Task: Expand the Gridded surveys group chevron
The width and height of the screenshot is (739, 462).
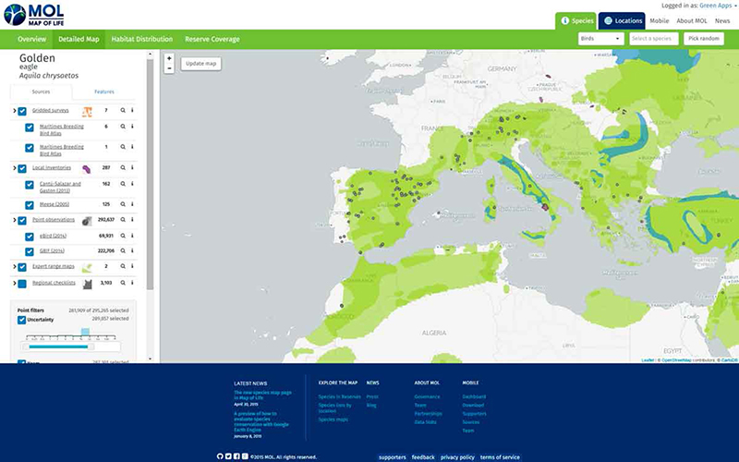Action: coord(14,111)
